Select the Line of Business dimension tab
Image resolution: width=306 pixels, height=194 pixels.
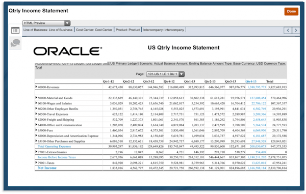pyautogui.click(x=48, y=30)
